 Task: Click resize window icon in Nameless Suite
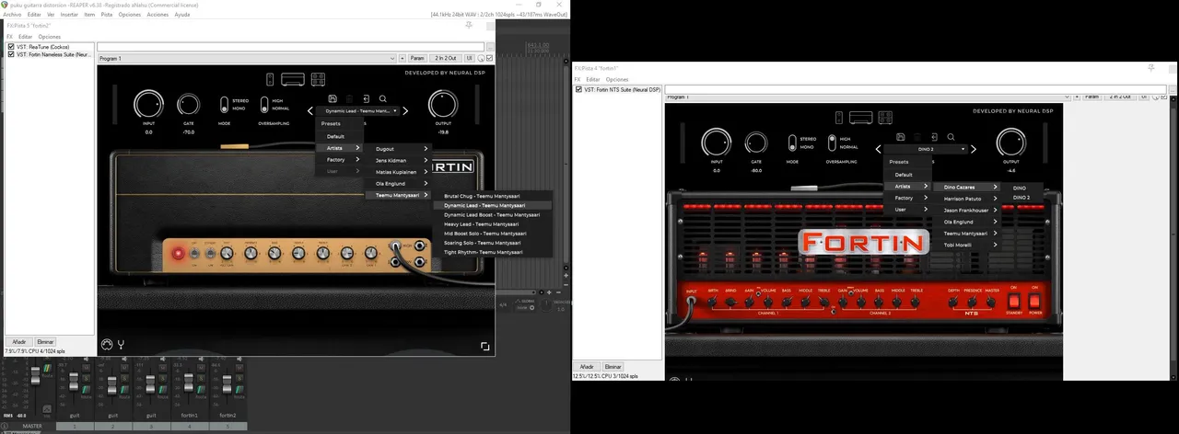[x=484, y=346]
